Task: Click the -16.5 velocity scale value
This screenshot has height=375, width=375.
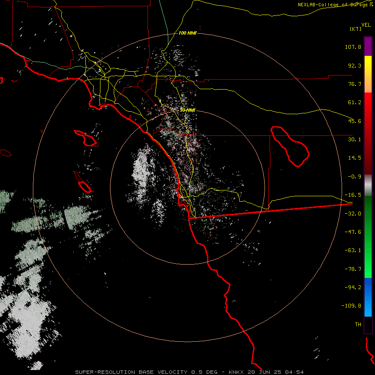Action: 353,195
